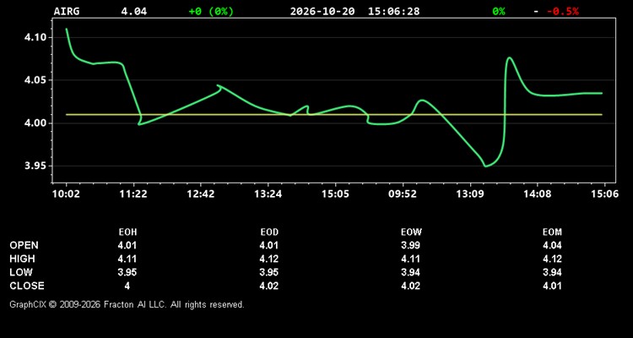Click the HIGH row label
This screenshot has height=338, width=633.
[22, 259]
